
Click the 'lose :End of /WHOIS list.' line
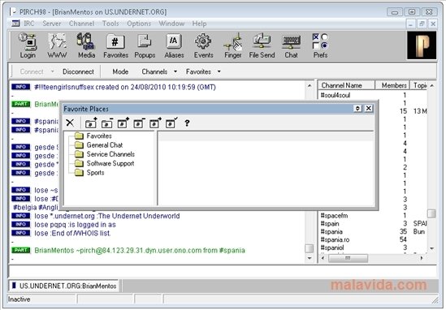tap(72, 233)
